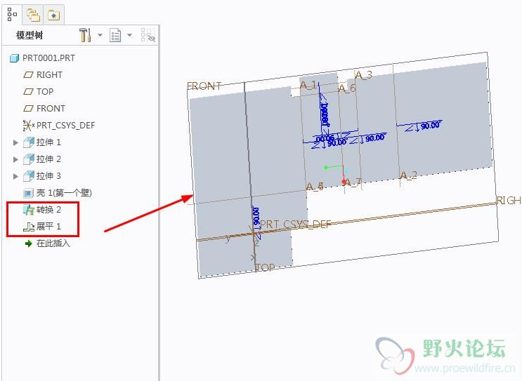Click the FRONT datum plane icon
Image resolution: width=522 pixels, height=381 pixels.
click(x=28, y=109)
